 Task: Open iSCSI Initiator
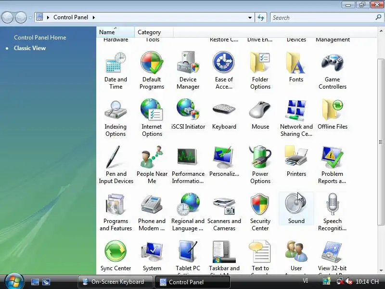coord(188,114)
